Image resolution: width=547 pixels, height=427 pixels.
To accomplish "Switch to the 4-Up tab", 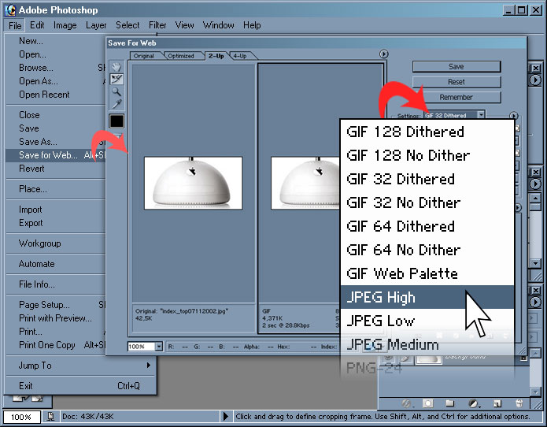I will 241,56.
